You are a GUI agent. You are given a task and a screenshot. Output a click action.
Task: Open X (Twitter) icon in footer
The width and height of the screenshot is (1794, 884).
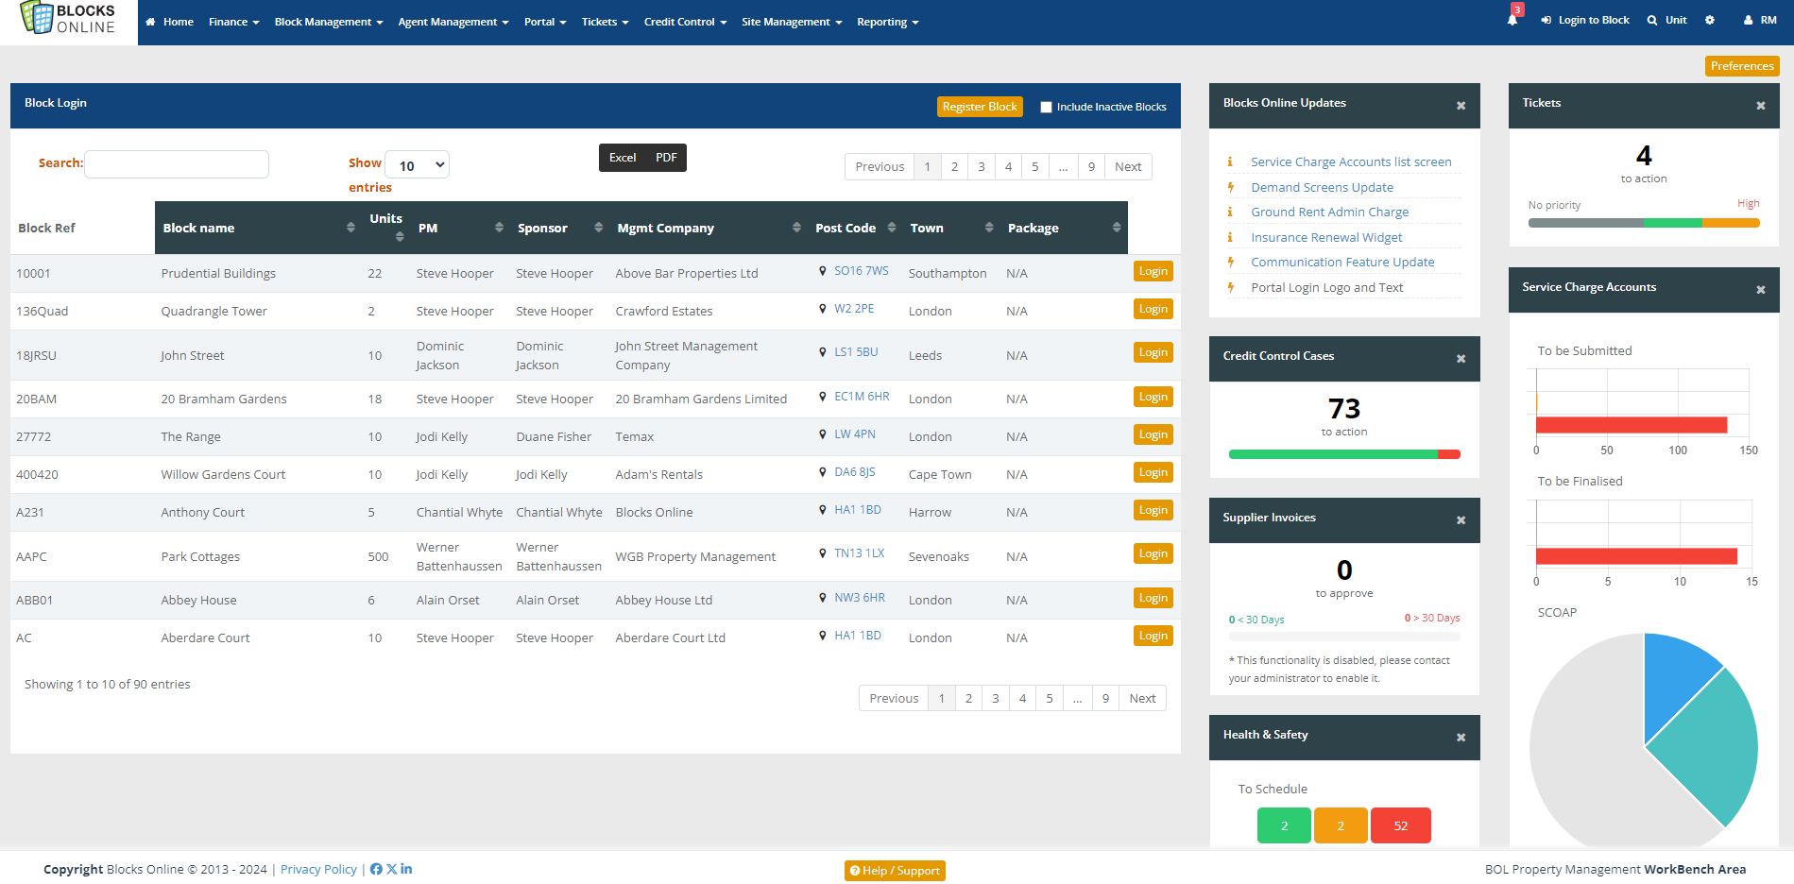(x=392, y=869)
